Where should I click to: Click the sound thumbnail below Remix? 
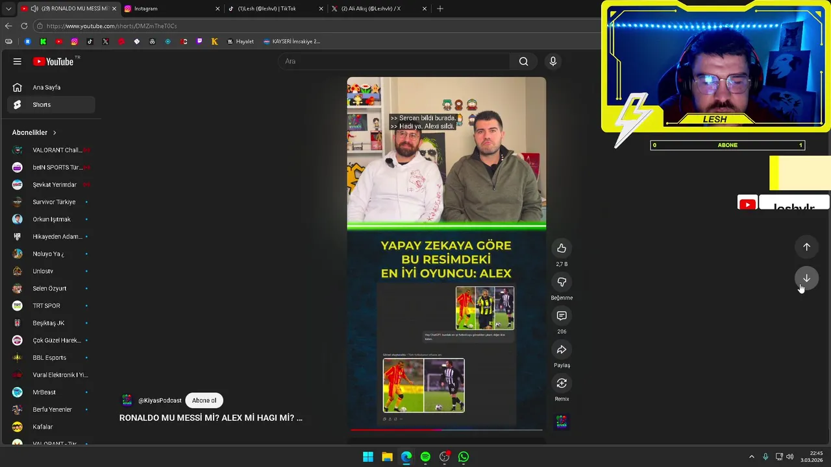click(x=562, y=422)
